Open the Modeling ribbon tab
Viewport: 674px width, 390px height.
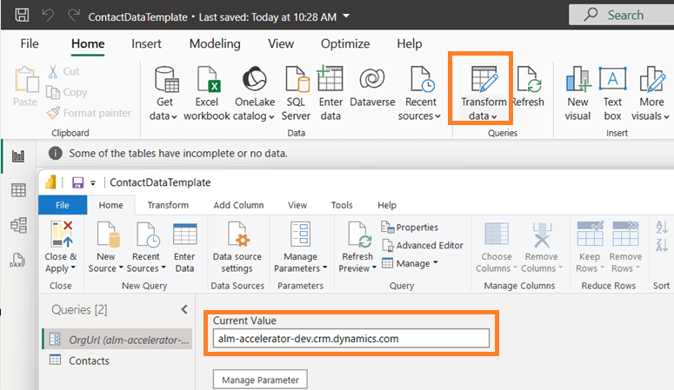[215, 43]
